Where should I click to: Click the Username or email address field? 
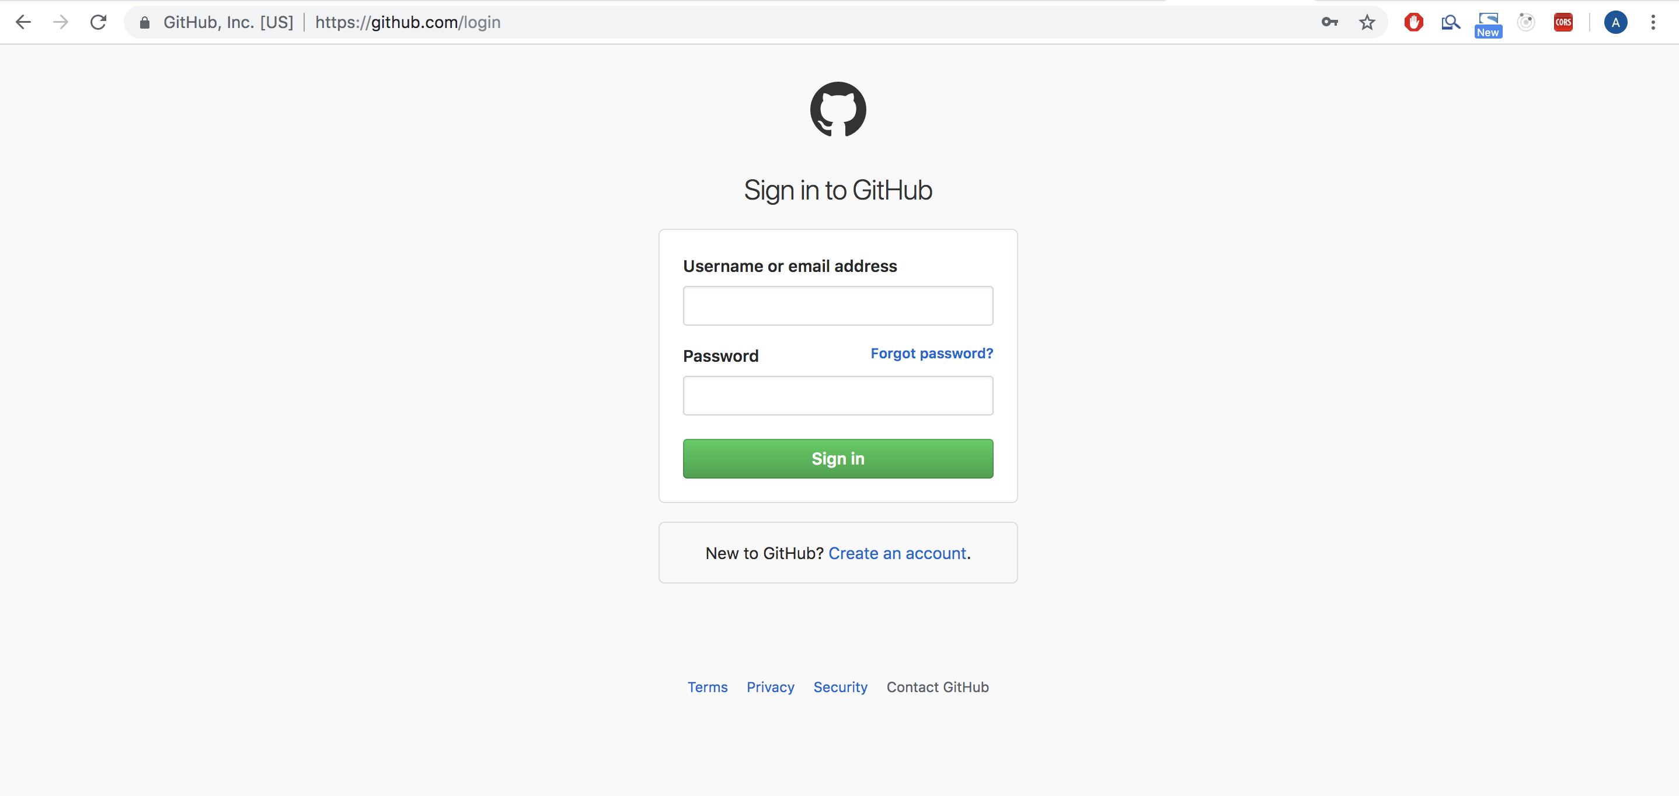coord(838,305)
